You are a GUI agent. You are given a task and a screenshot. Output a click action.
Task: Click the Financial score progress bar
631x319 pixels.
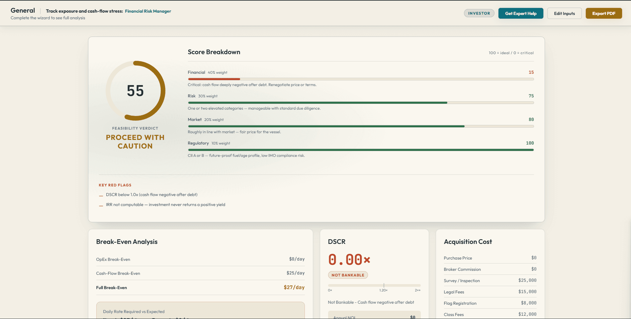click(361, 79)
